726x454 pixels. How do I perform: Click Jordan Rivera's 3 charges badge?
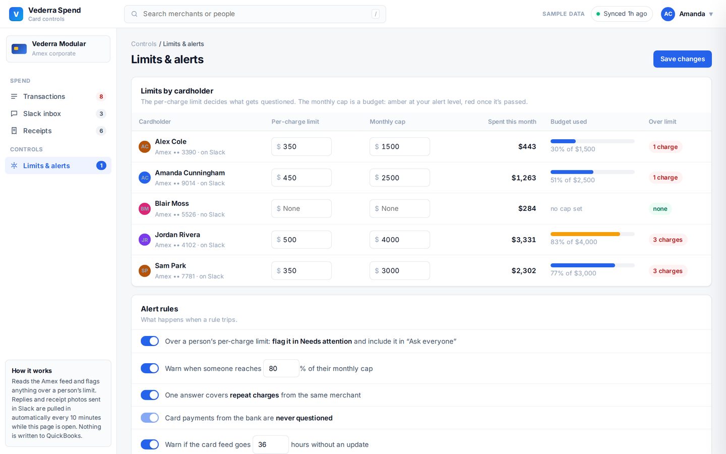tap(668, 240)
